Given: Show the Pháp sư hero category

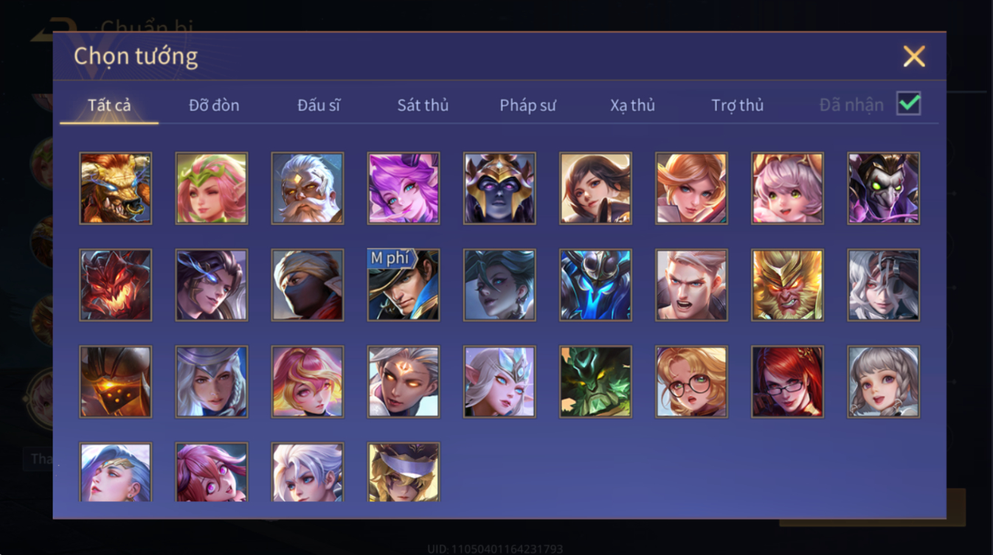Looking at the screenshot, I should pyautogui.click(x=527, y=105).
